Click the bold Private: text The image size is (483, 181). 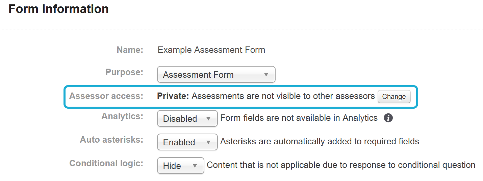[x=173, y=96]
